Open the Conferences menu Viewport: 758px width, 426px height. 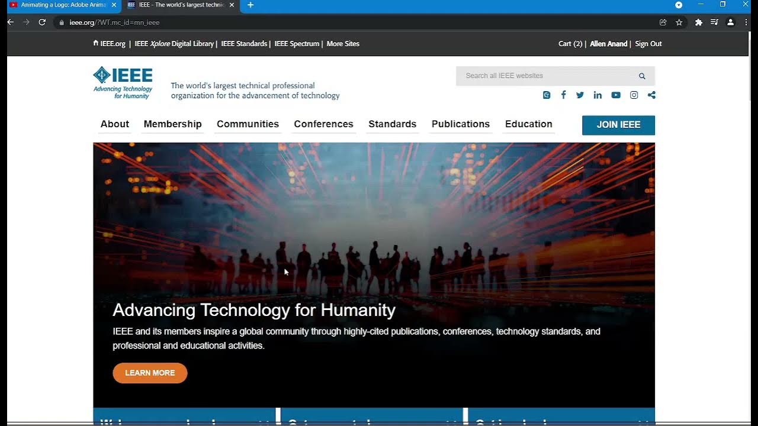pyautogui.click(x=323, y=124)
